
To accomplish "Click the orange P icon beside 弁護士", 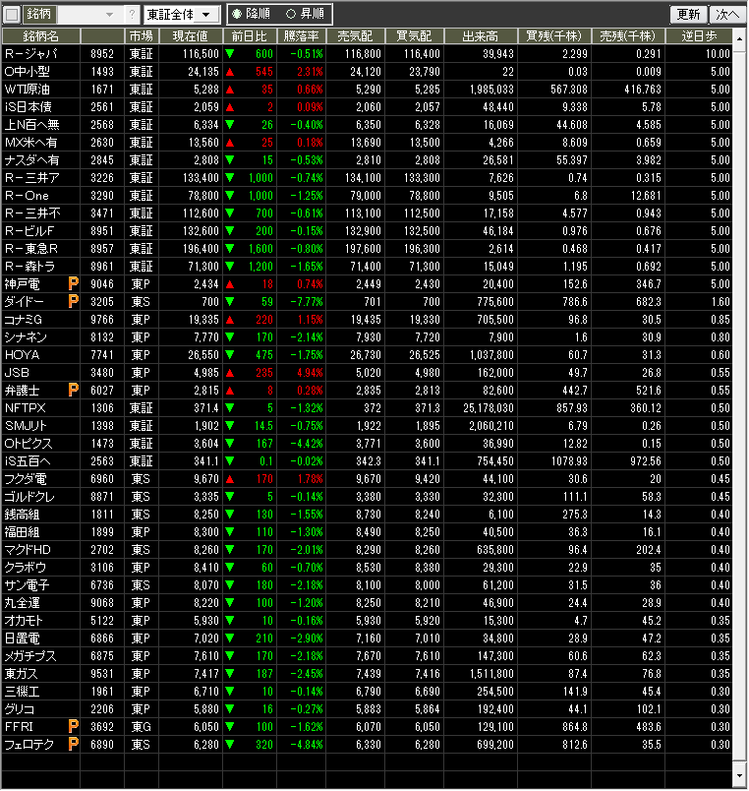I will [73, 391].
